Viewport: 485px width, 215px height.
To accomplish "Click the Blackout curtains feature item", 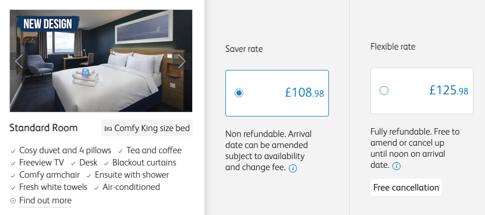I will [x=140, y=163].
